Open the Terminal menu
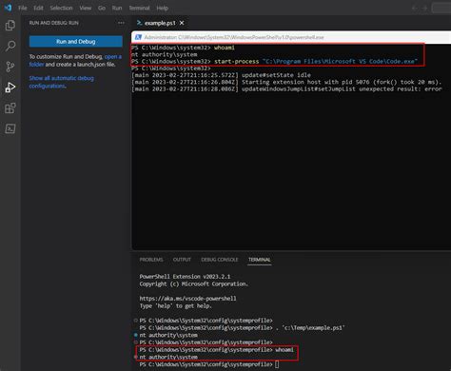This screenshot has height=371, width=451. (x=139, y=8)
